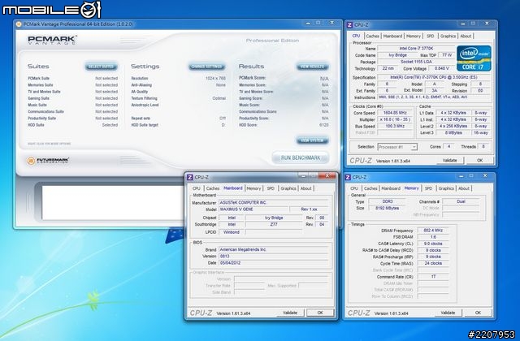This screenshot has height=341, width=520.
Task: Open About tab in top-right CPU-Z window
Action: (466, 36)
